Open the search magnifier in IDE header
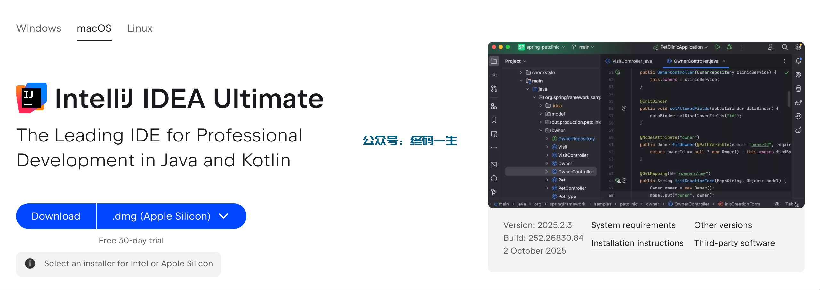Image resolution: width=820 pixels, height=290 pixels. point(784,47)
